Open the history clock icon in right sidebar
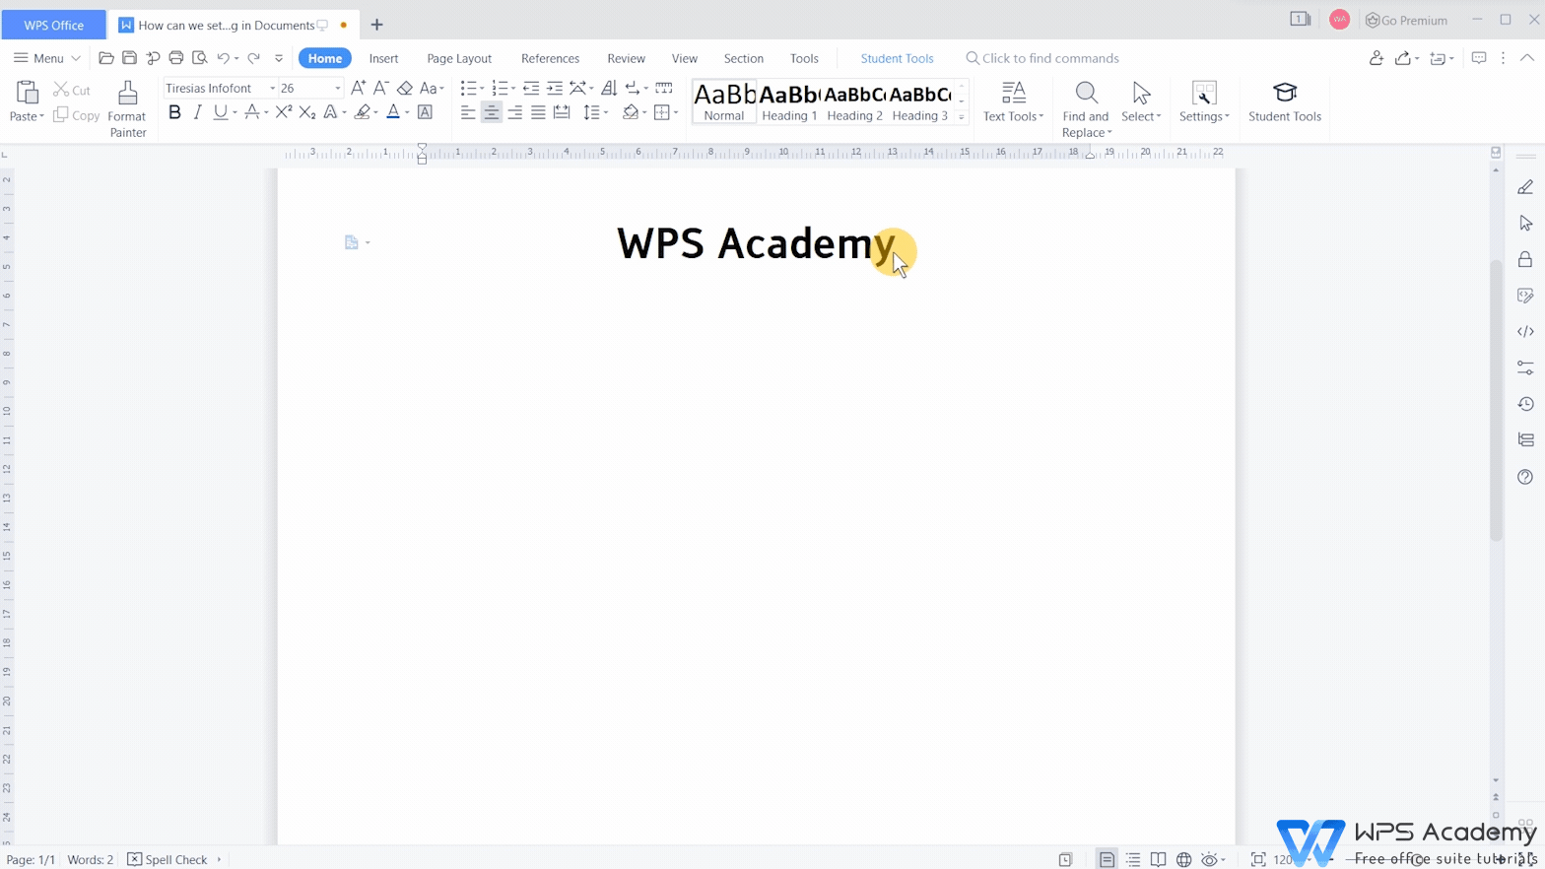 click(x=1525, y=404)
